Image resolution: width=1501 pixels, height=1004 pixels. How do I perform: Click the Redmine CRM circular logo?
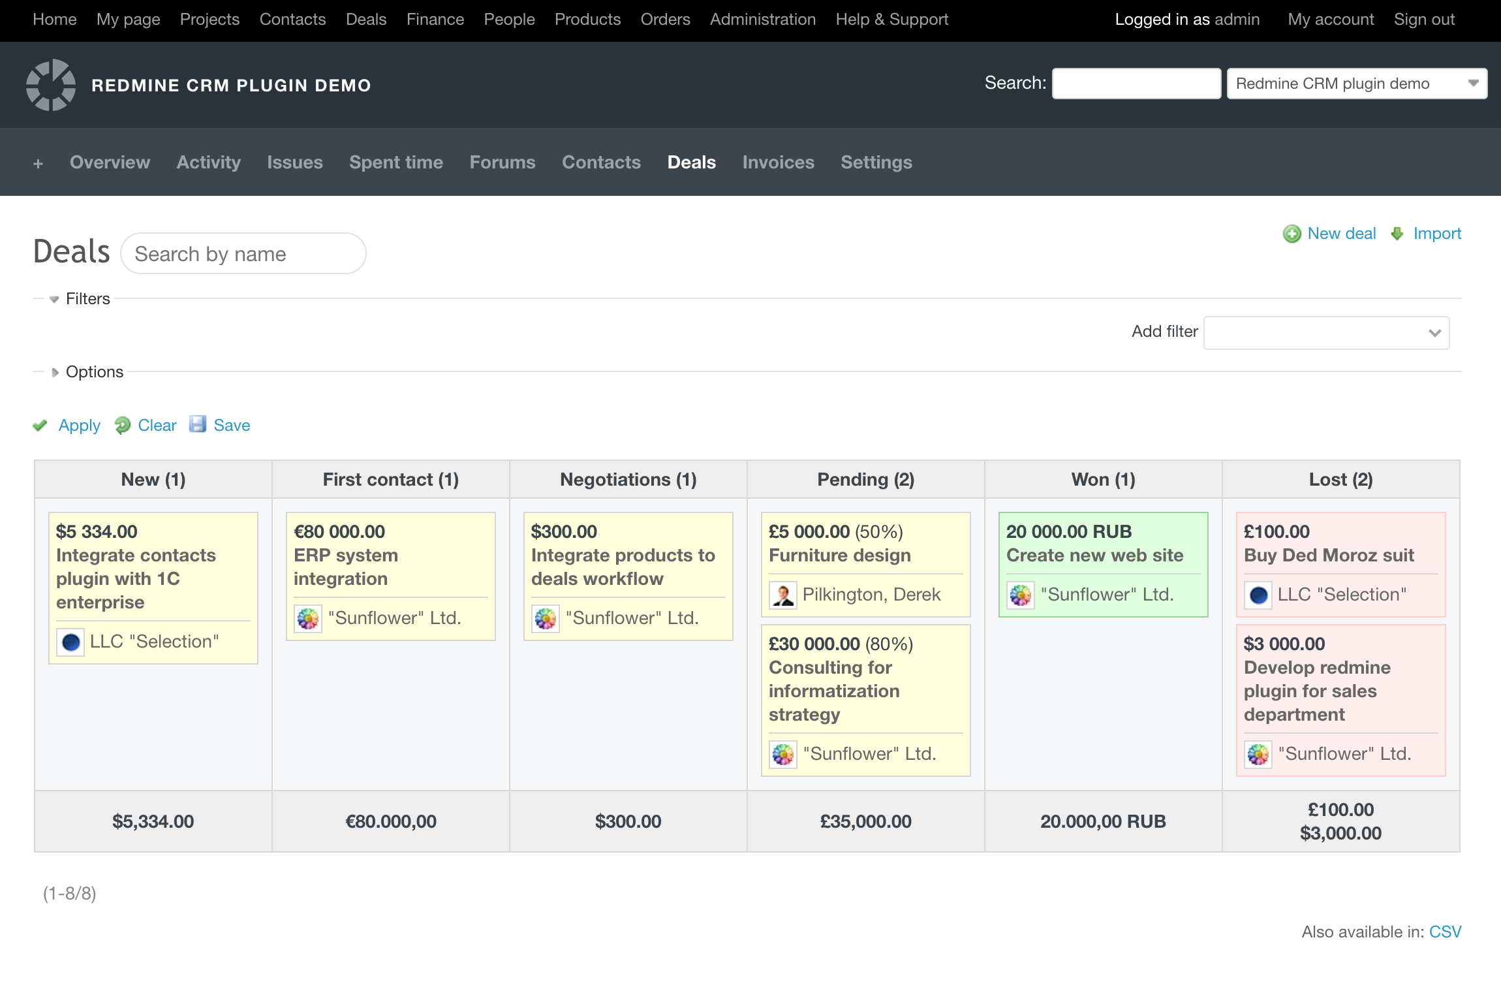pos(51,85)
